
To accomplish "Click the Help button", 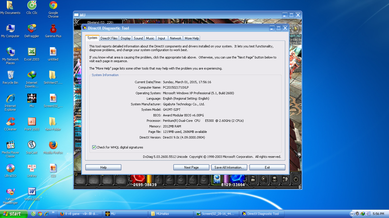I will click(x=103, y=167).
